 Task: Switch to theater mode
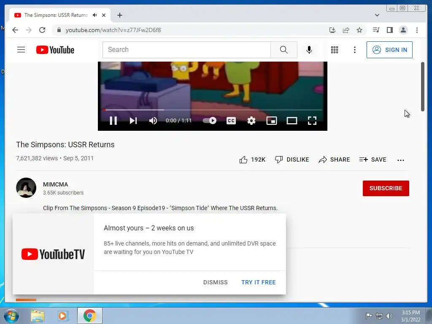tap(292, 121)
